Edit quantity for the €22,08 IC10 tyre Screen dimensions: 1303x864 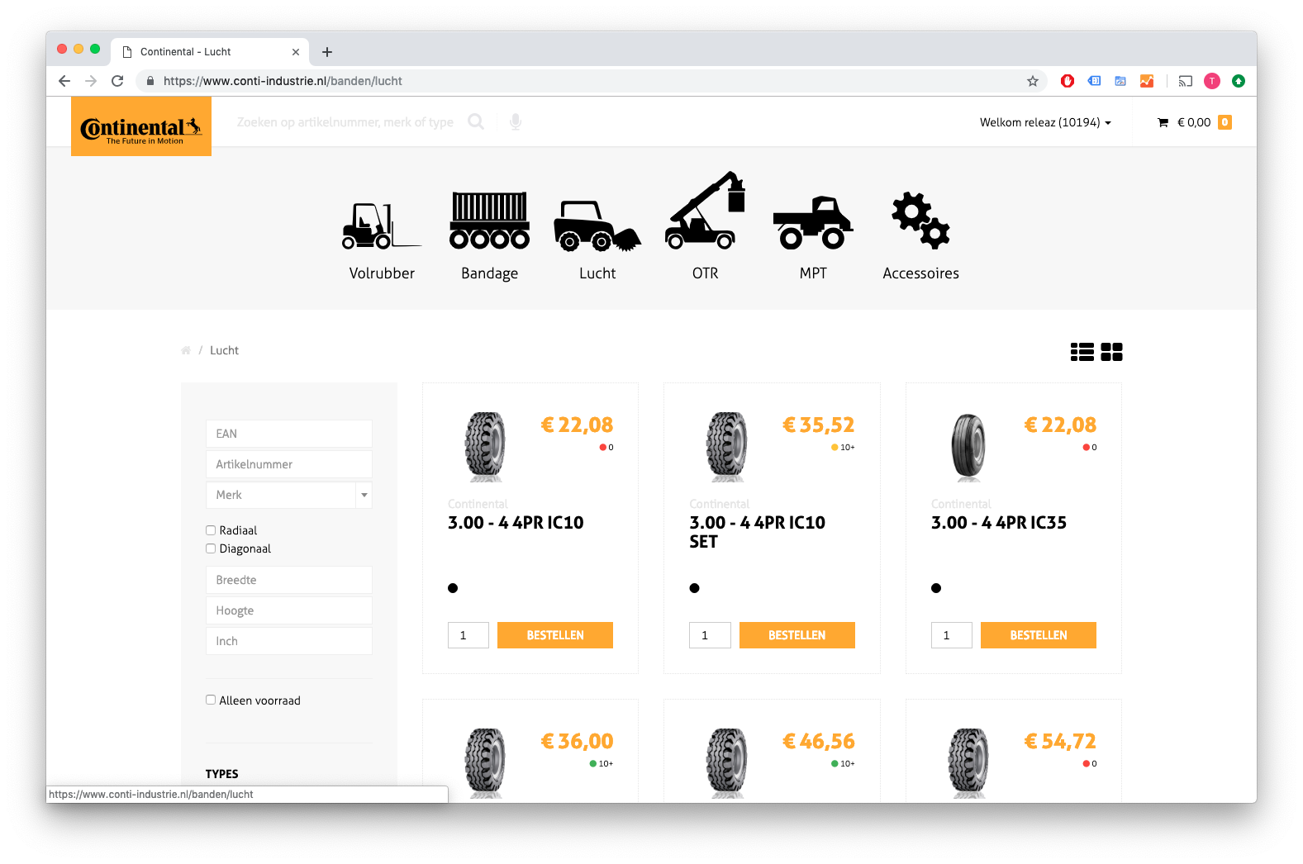tap(468, 635)
